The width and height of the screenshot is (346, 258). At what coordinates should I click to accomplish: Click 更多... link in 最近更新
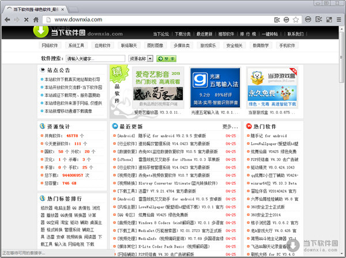tap(230, 126)
